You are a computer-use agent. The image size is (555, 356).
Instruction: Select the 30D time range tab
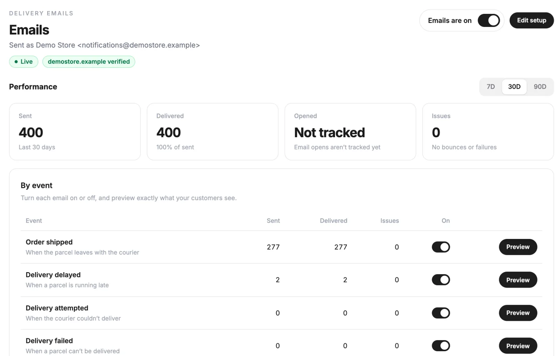tap(514, 87)
